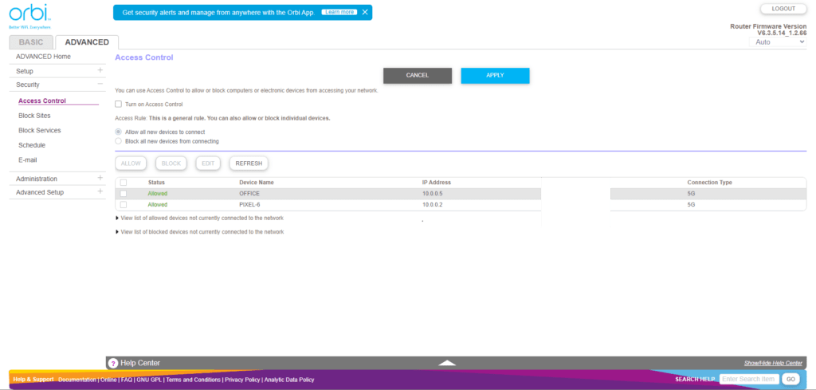Enable the Turn on Access Control checkbox
Image resolution: width=816 pixels, height=390 pixels.
click(x=119, y=104)
